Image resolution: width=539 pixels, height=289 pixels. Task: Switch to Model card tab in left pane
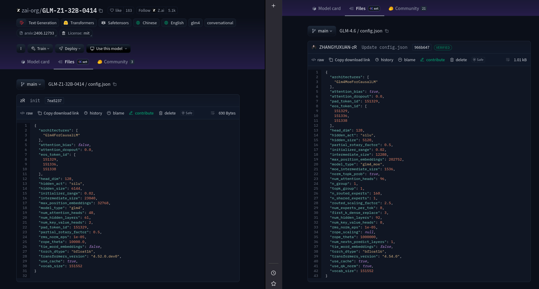pyautogui.click(x=35, y=62)
